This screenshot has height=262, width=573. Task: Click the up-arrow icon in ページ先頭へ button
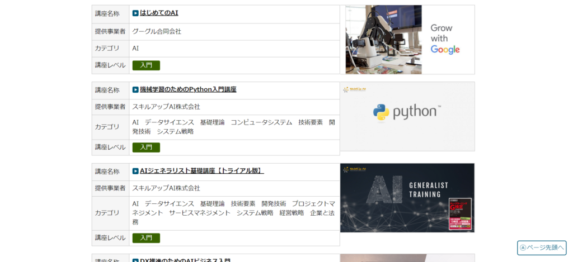pos(523,248)
